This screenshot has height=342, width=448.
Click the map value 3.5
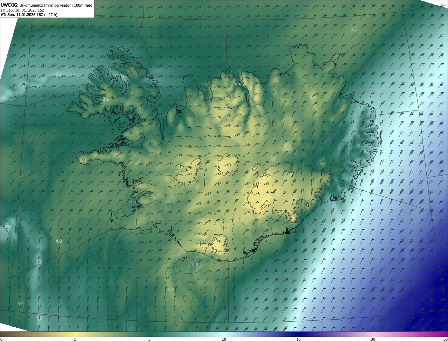click(x=353, y=29)
